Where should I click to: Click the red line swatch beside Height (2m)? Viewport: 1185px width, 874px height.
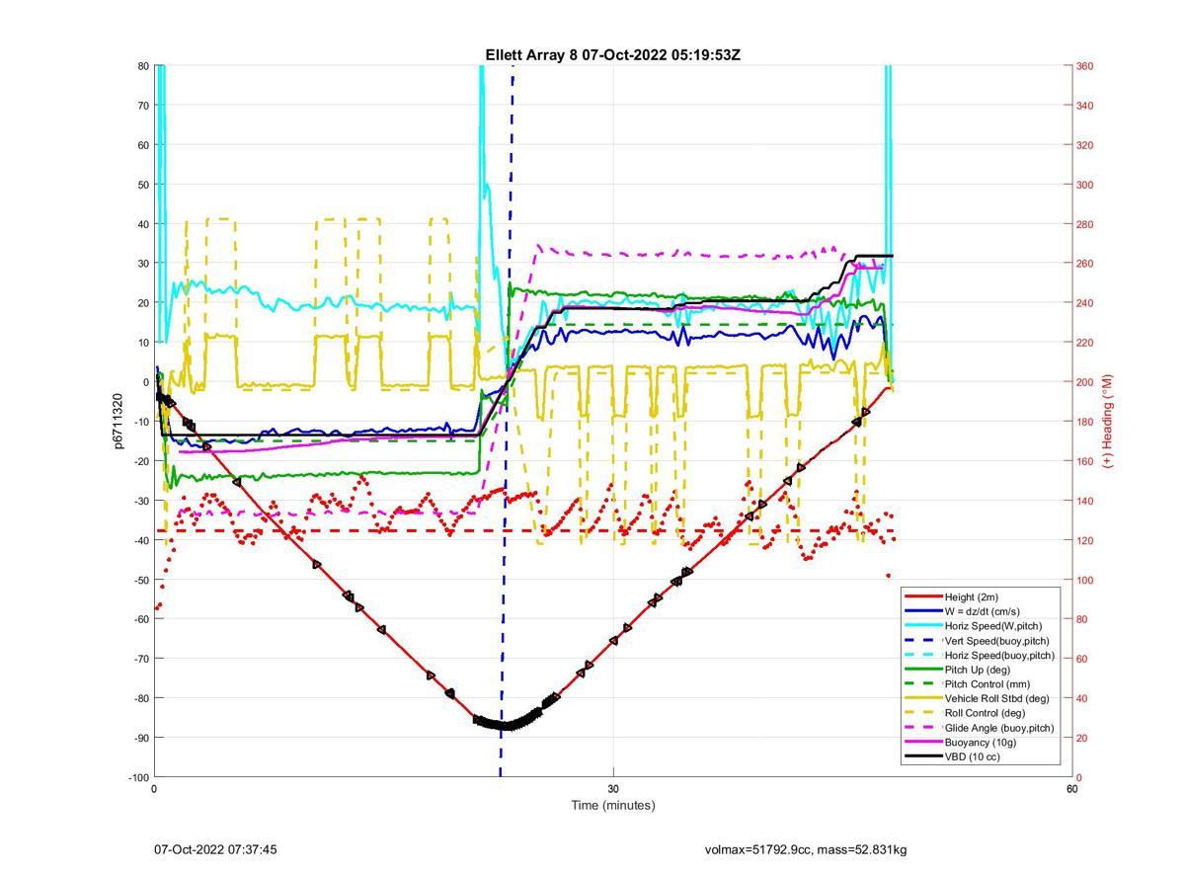(922, 596)
